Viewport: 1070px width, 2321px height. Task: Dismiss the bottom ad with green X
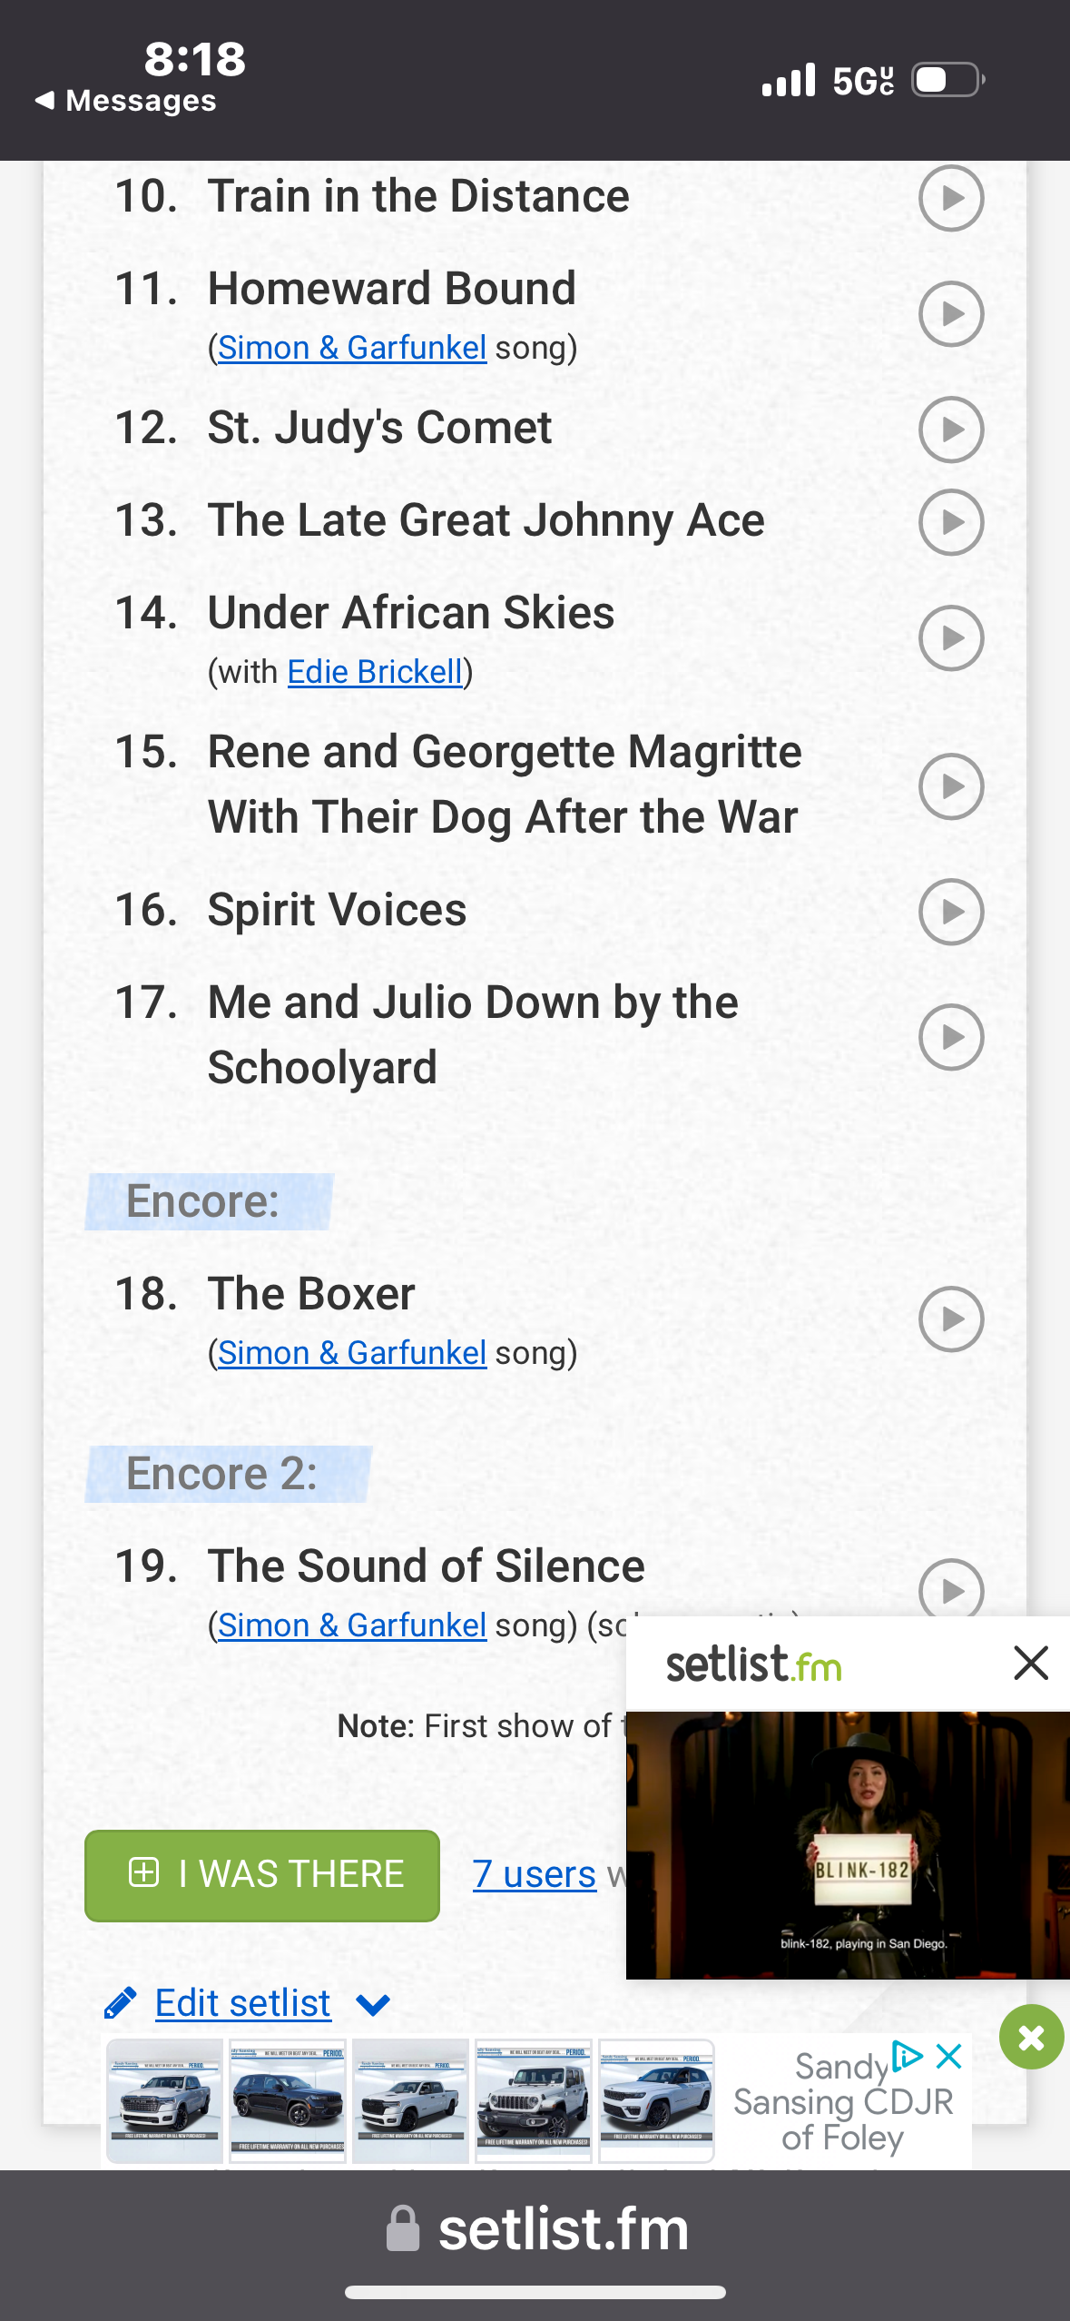1031,2038
